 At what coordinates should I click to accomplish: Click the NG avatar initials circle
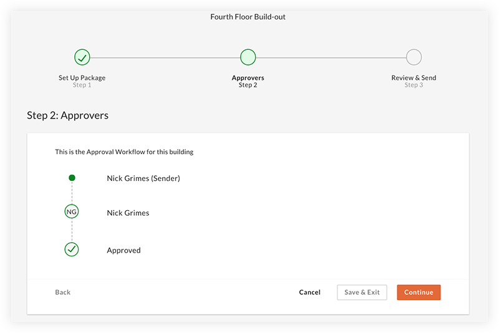[72, 213]
